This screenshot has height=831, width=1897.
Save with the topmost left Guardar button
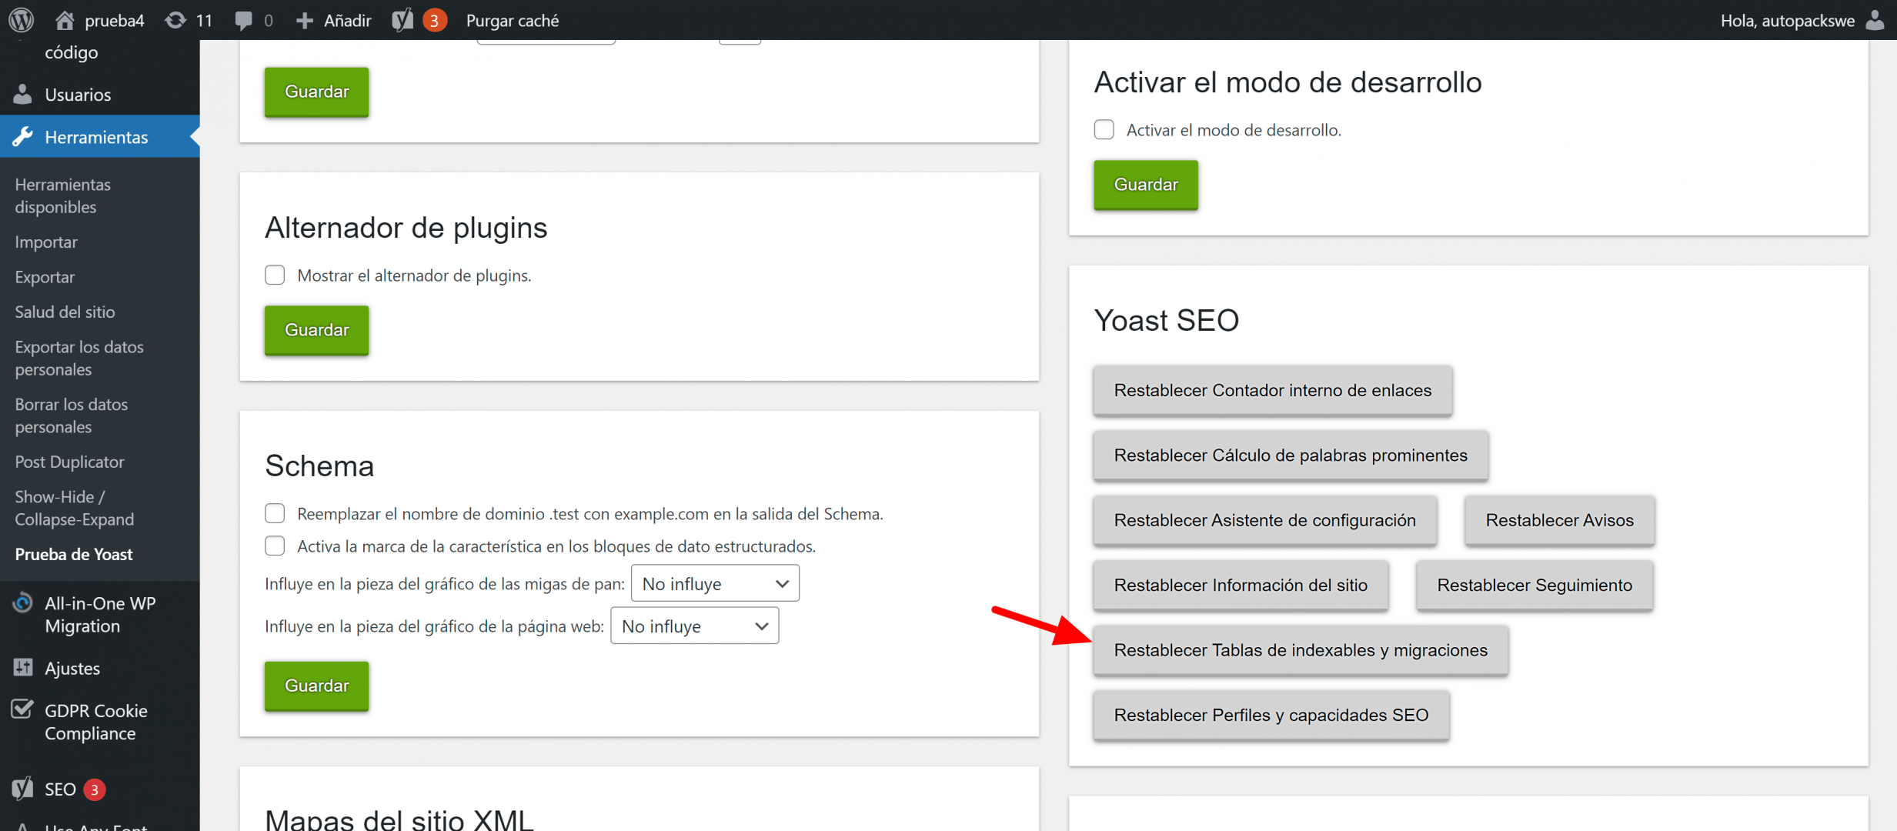(x=316, y=92)
